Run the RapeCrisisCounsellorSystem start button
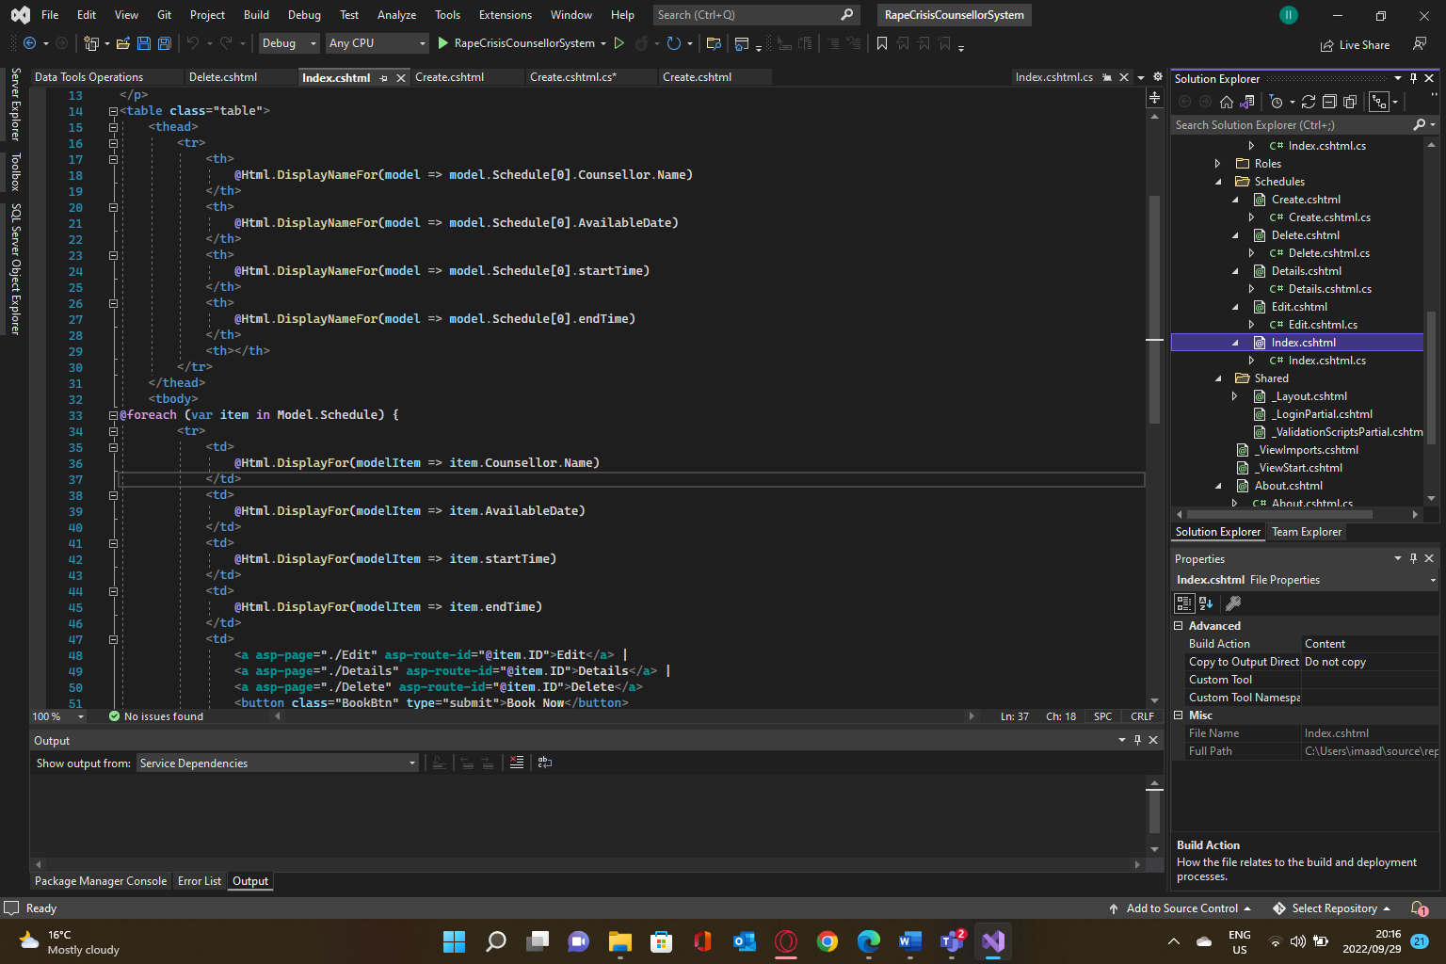This screenshot has width=1446, height=964. tap(516, 43)
